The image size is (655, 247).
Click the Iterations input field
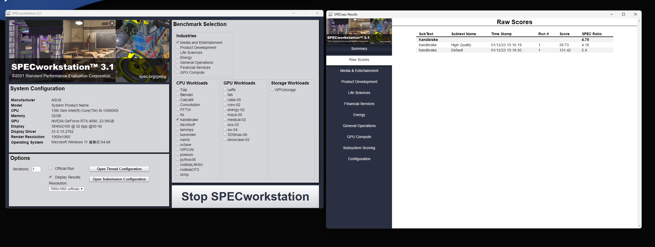click(x=37, y=169)
